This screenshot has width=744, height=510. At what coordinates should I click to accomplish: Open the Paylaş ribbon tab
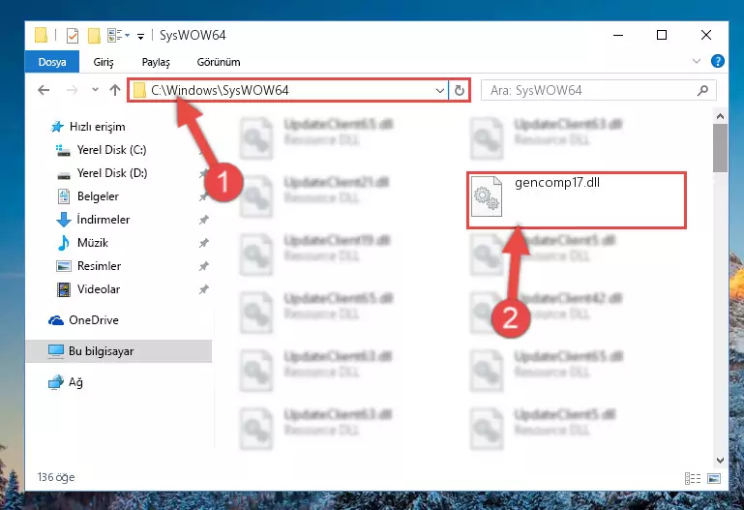[x=156, y=62]
